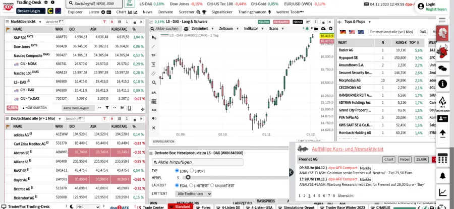Open the hamburger menu at top right
The width and height of the screenshot is (454, 209).
(442, 20)
